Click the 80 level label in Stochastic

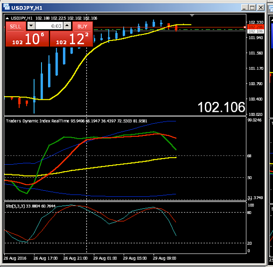(249, 213)
